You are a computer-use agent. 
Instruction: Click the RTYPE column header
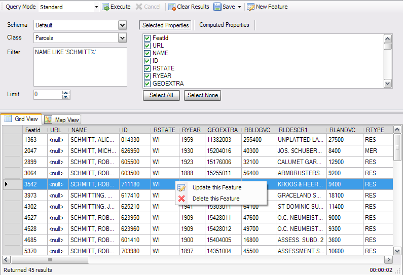378,130
